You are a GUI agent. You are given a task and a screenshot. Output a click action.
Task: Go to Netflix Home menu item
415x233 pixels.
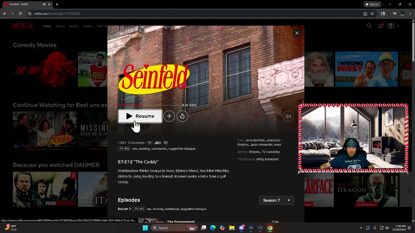click(47, 26)
